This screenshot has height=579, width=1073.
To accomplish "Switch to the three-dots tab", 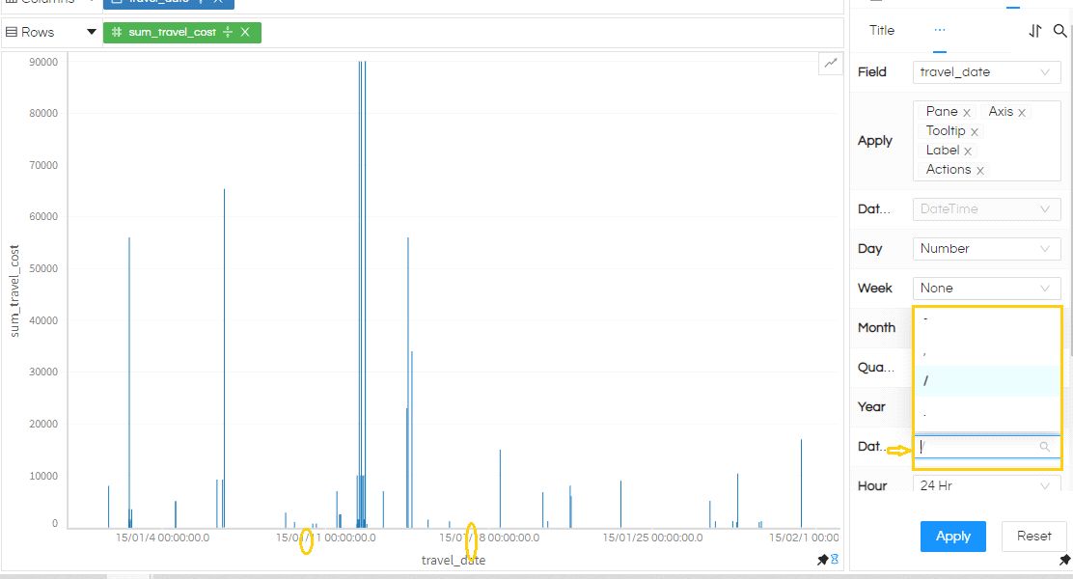I will click(x=940, y=30).
